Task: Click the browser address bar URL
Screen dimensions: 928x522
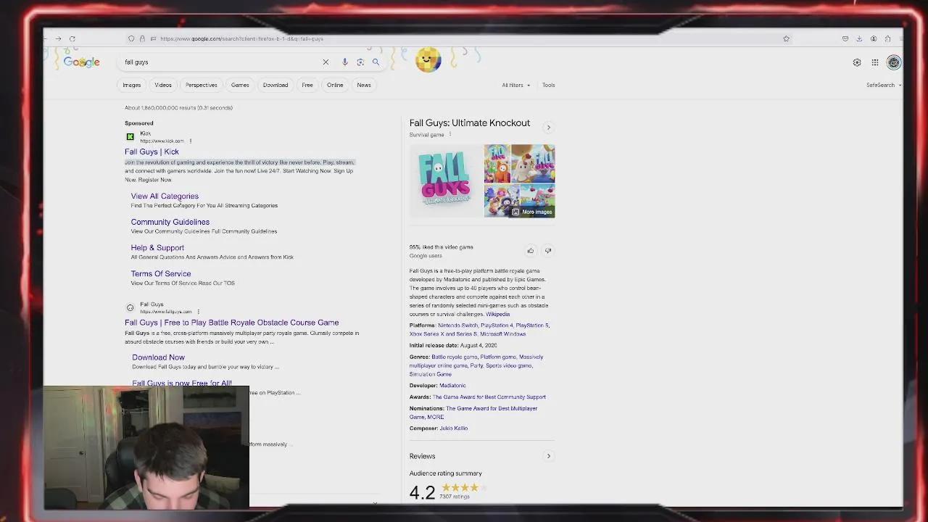Action: point(242,38)
